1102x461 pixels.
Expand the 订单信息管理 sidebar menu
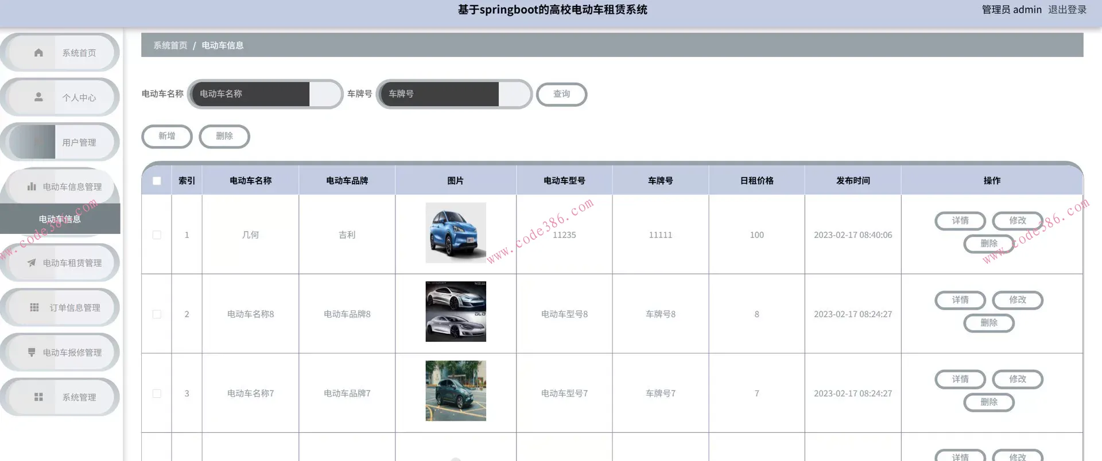[60, 307]
